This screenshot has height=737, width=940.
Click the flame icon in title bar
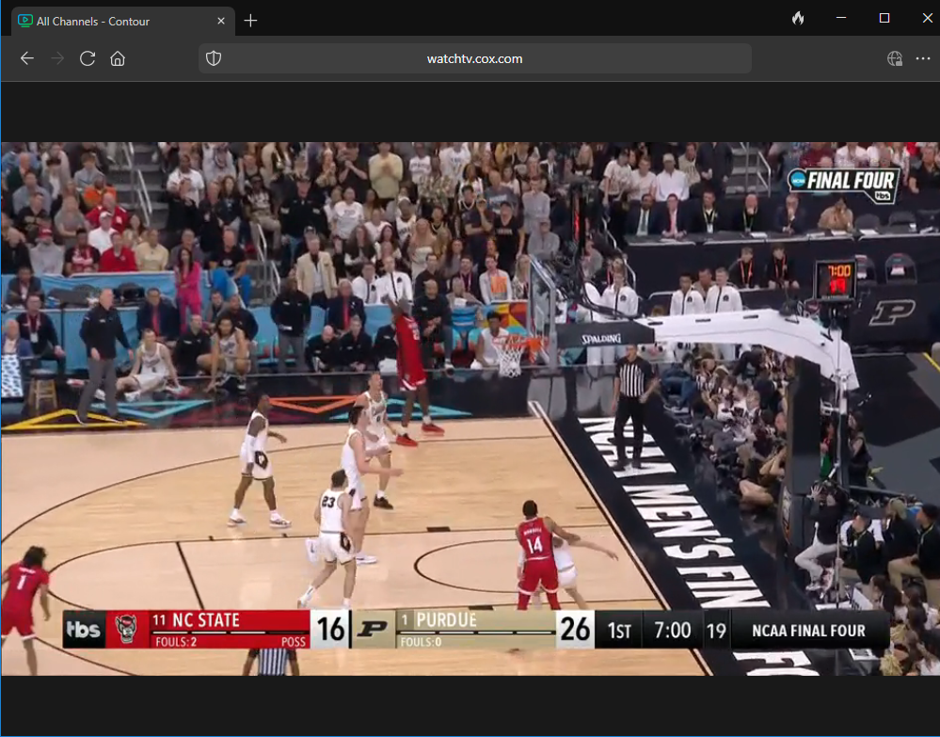(798, 19)
